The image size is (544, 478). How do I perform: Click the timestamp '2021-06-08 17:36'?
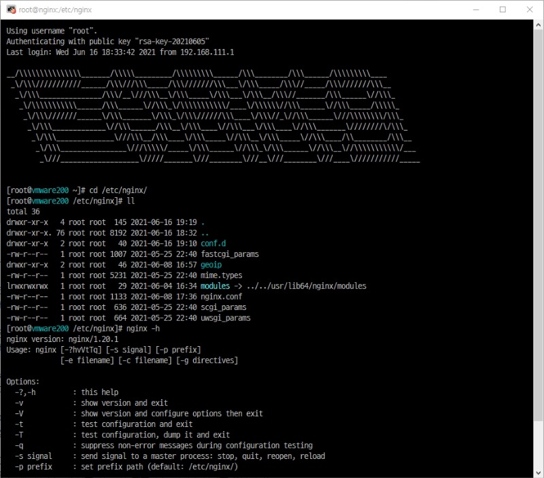(163, 297)
